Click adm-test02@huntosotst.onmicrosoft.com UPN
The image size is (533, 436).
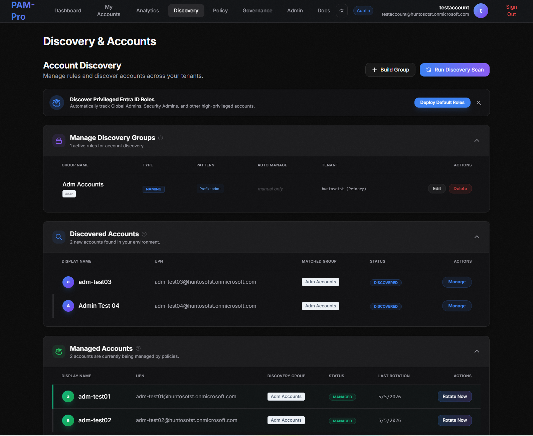187,420
